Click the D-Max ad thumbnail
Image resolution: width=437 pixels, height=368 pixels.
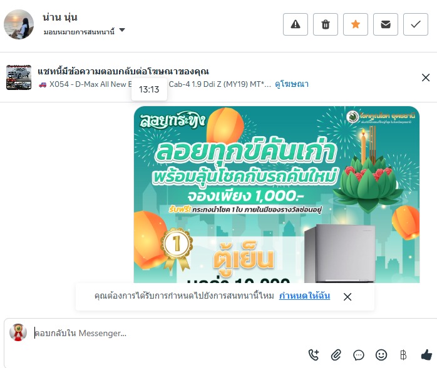coord(19,77)
